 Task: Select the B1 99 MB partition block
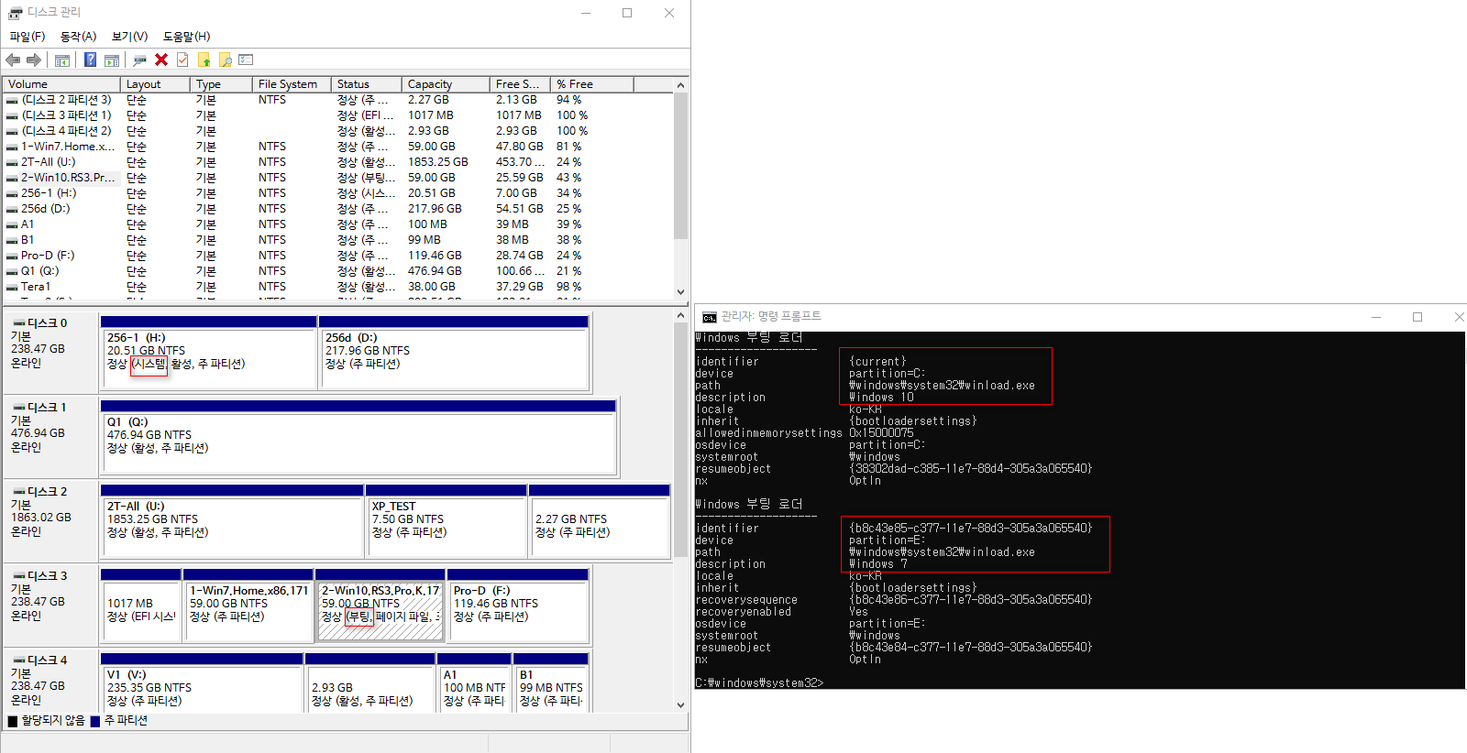[551, 682]
